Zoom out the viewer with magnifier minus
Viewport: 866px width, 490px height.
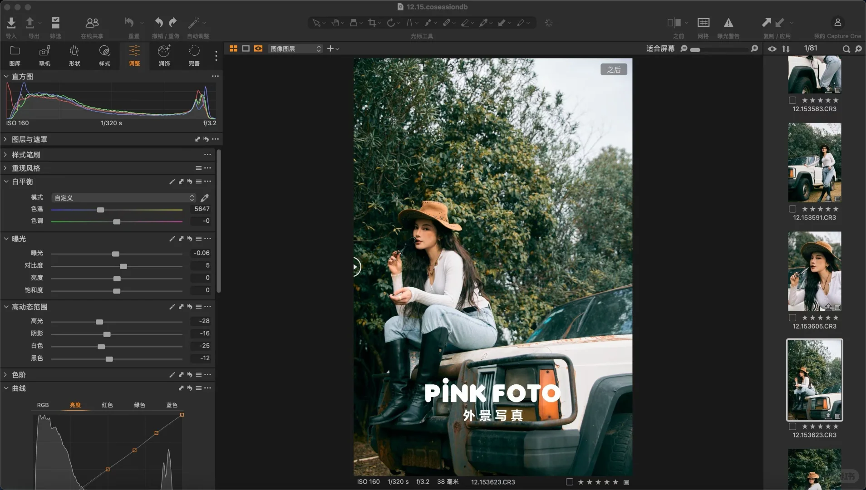tap(684, 49)
